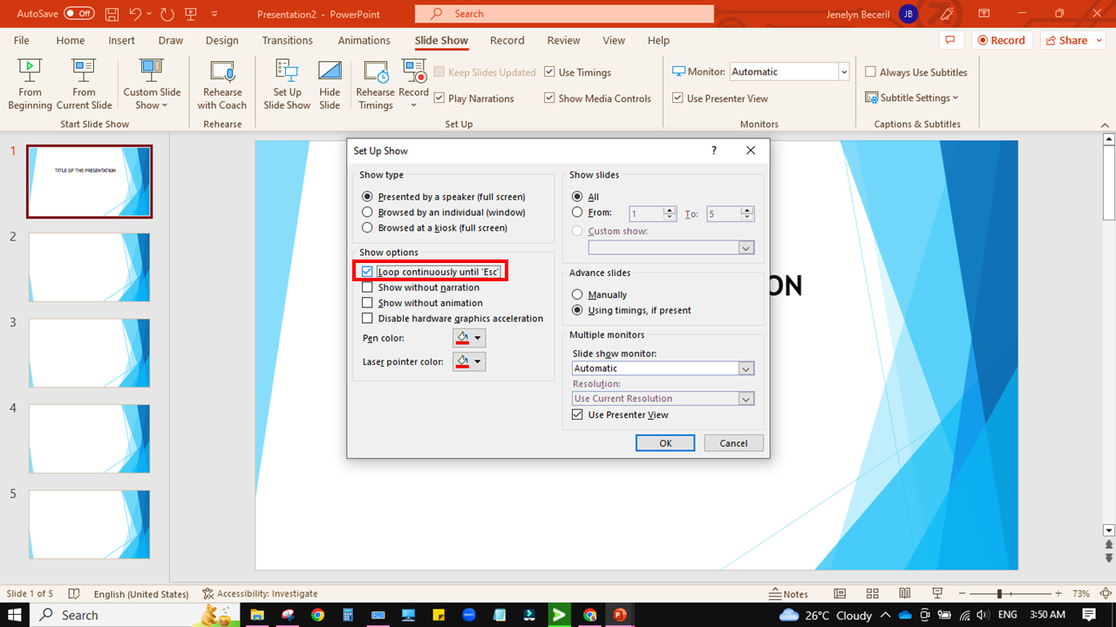Uncheck Loop continuously until Esc
Image resolution: width=1116 pixels, height=627 pixels.
click(x=367, y=271)
